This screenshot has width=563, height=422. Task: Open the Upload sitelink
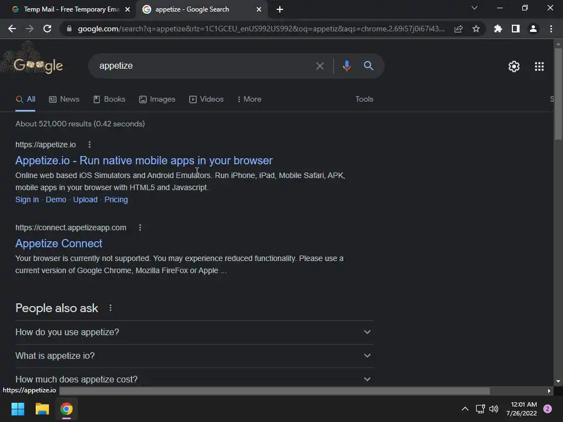click(85, 199)
